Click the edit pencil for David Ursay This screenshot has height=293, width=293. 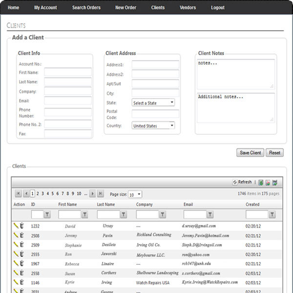[16, 226]
